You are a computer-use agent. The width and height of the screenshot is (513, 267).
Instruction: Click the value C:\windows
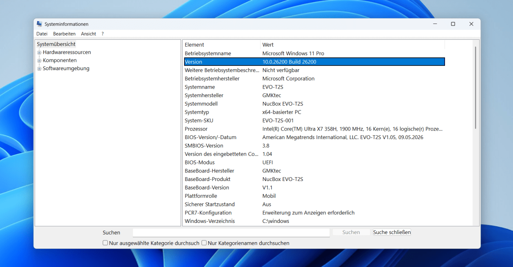(276, 221)
